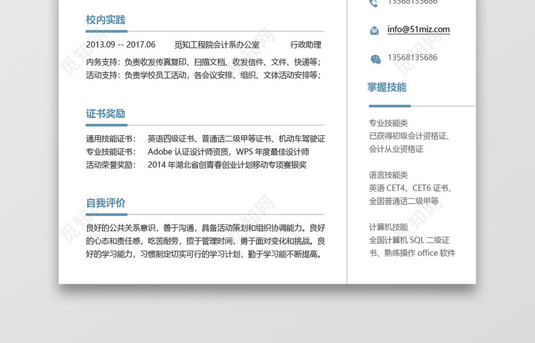
Task: Click the phone handset icon
Action: [x=374, y=3]
